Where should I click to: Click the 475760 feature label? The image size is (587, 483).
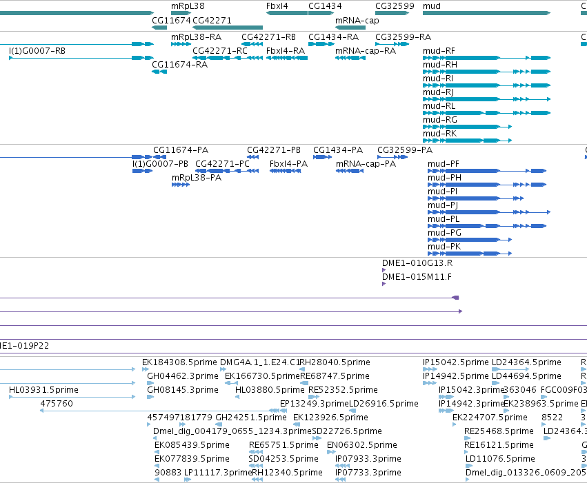(57, 403)
